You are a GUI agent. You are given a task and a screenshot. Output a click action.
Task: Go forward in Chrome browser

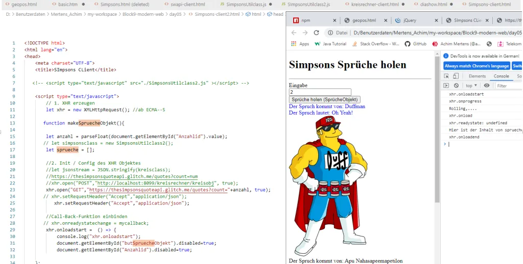pos(305,33)
